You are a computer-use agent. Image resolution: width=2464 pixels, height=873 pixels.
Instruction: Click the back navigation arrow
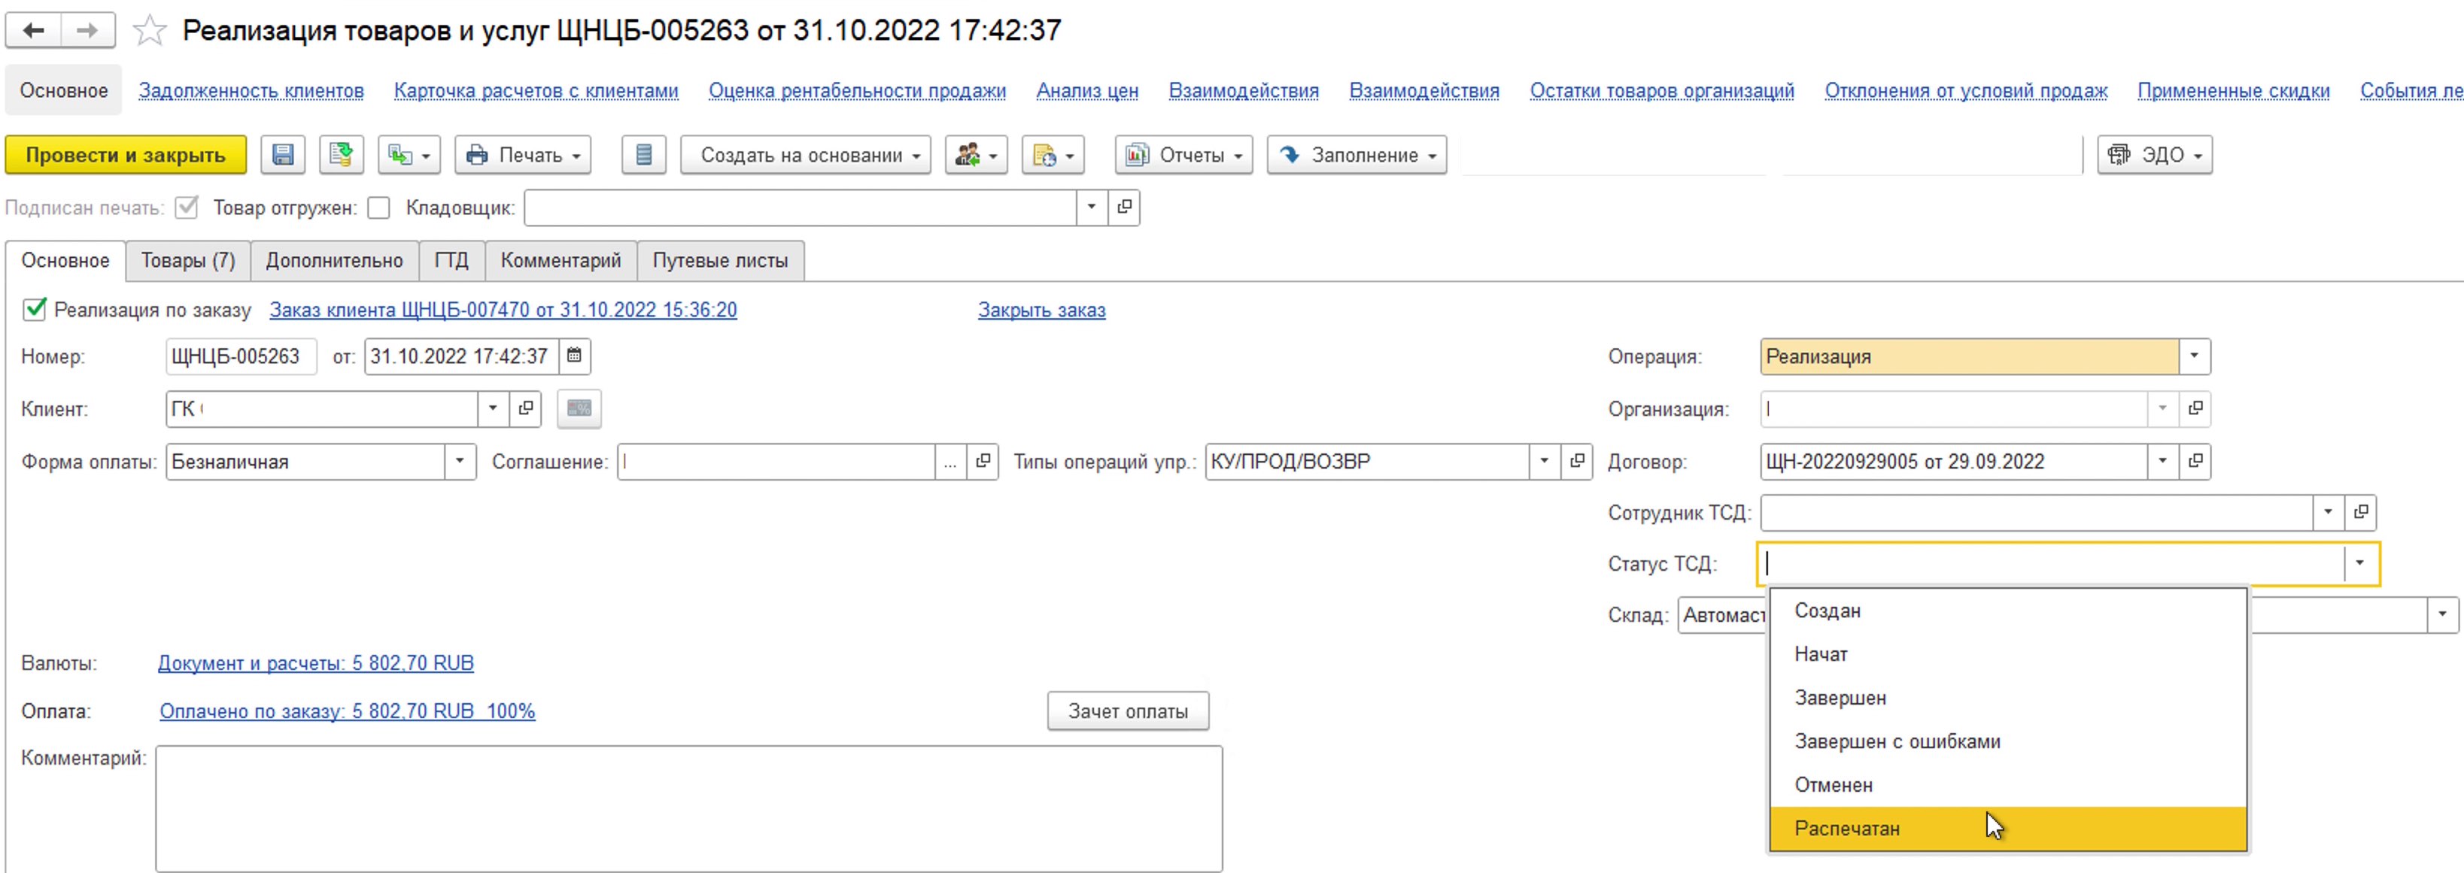click(33, 31)
